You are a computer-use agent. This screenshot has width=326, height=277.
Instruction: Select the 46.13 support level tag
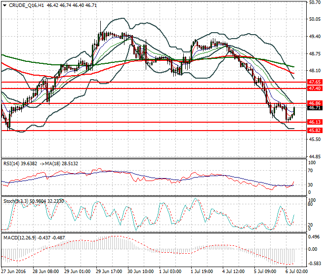[x=315, y=122]
